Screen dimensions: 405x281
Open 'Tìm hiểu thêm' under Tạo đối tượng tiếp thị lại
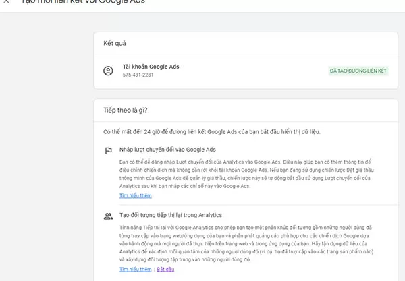[136, 269]
